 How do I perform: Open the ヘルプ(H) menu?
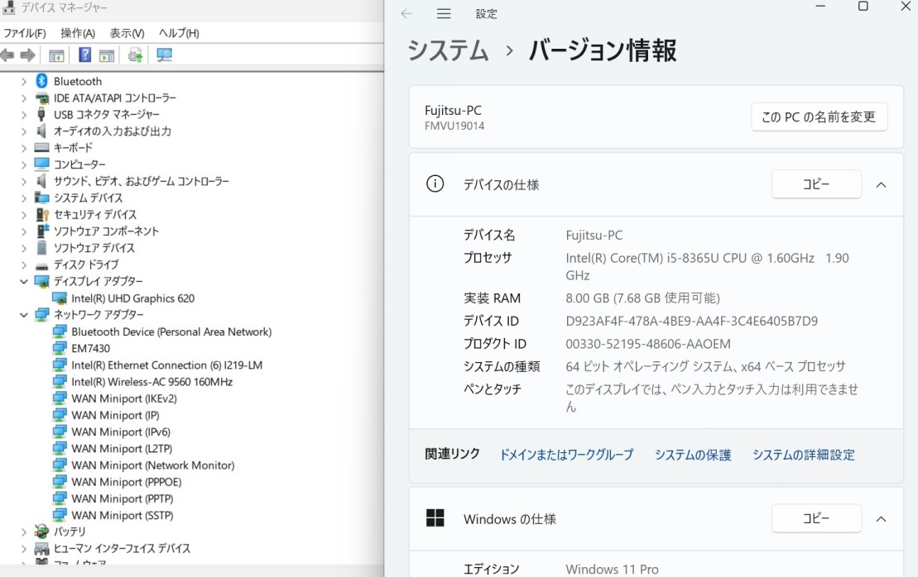[179, 33]
